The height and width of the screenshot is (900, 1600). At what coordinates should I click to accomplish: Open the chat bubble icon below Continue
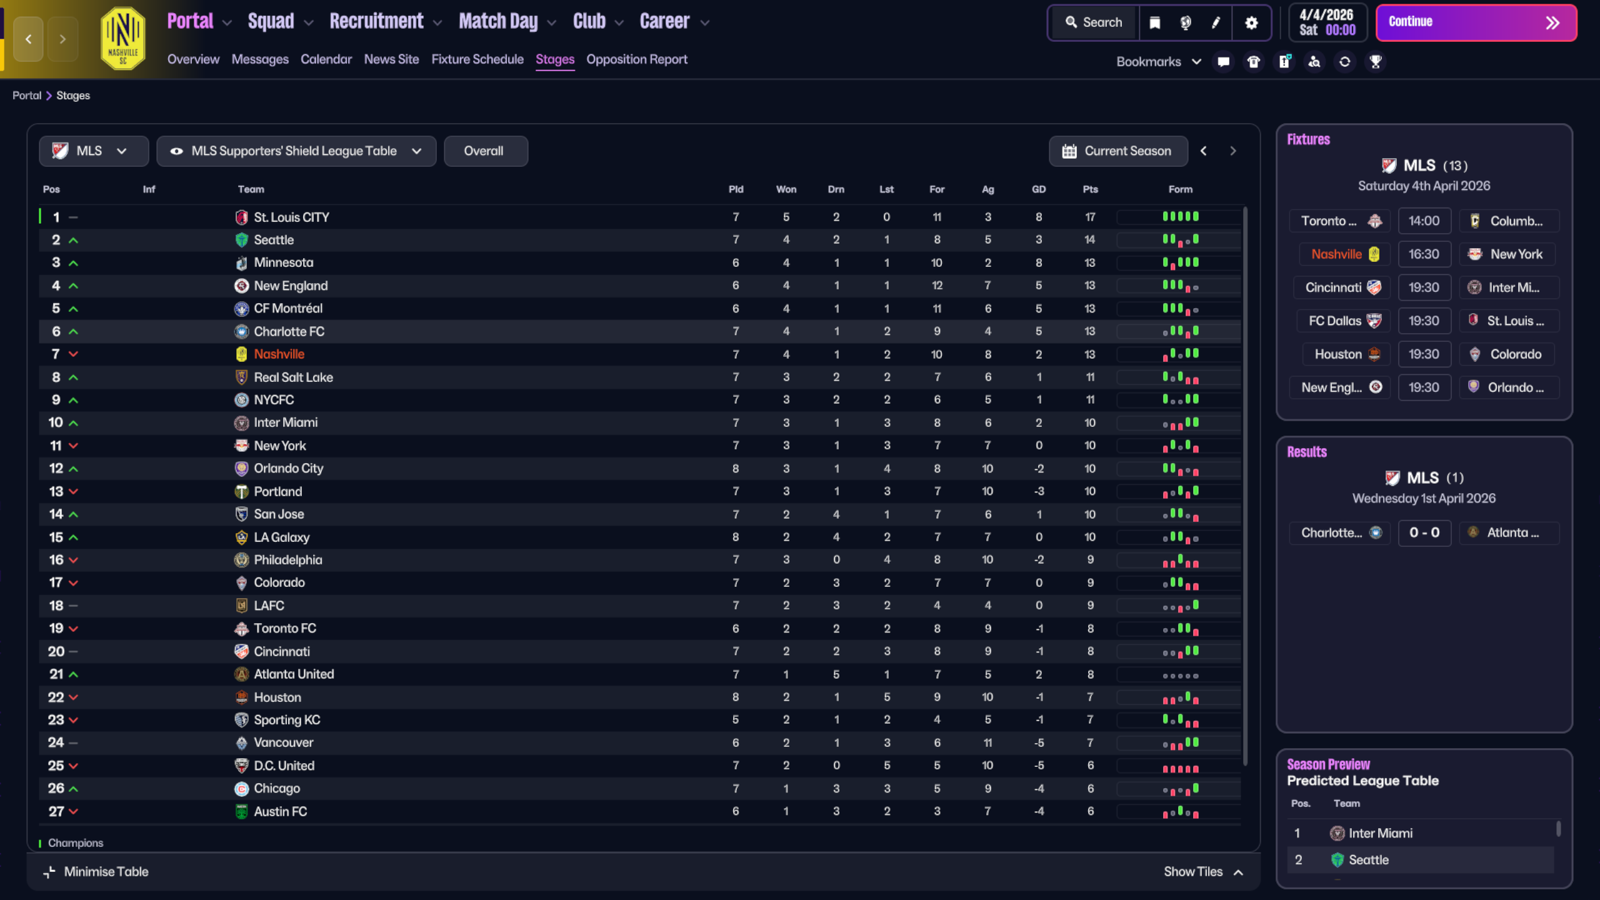point(1223,61)
